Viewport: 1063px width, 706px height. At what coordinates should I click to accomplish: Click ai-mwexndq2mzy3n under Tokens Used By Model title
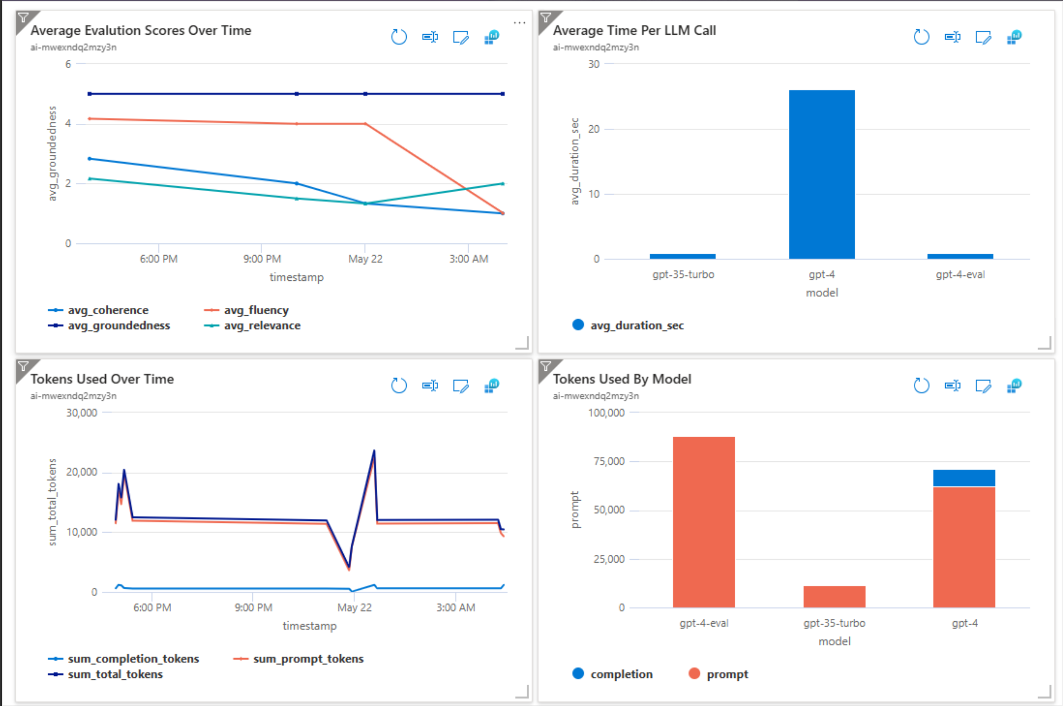coord(596,396)
